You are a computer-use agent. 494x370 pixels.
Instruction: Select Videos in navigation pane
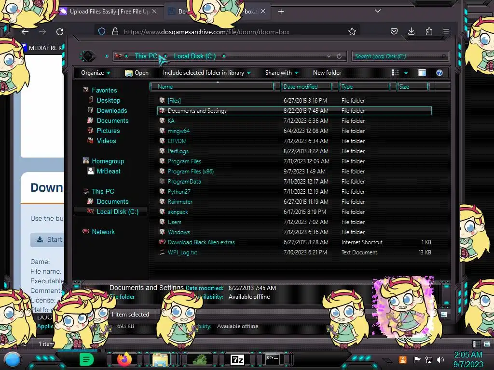106,141
